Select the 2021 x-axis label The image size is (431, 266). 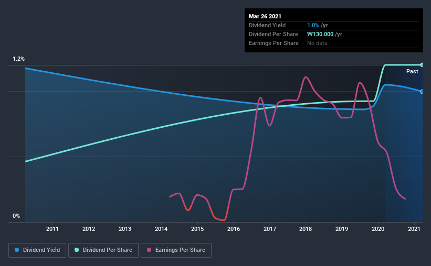(414, 229)
